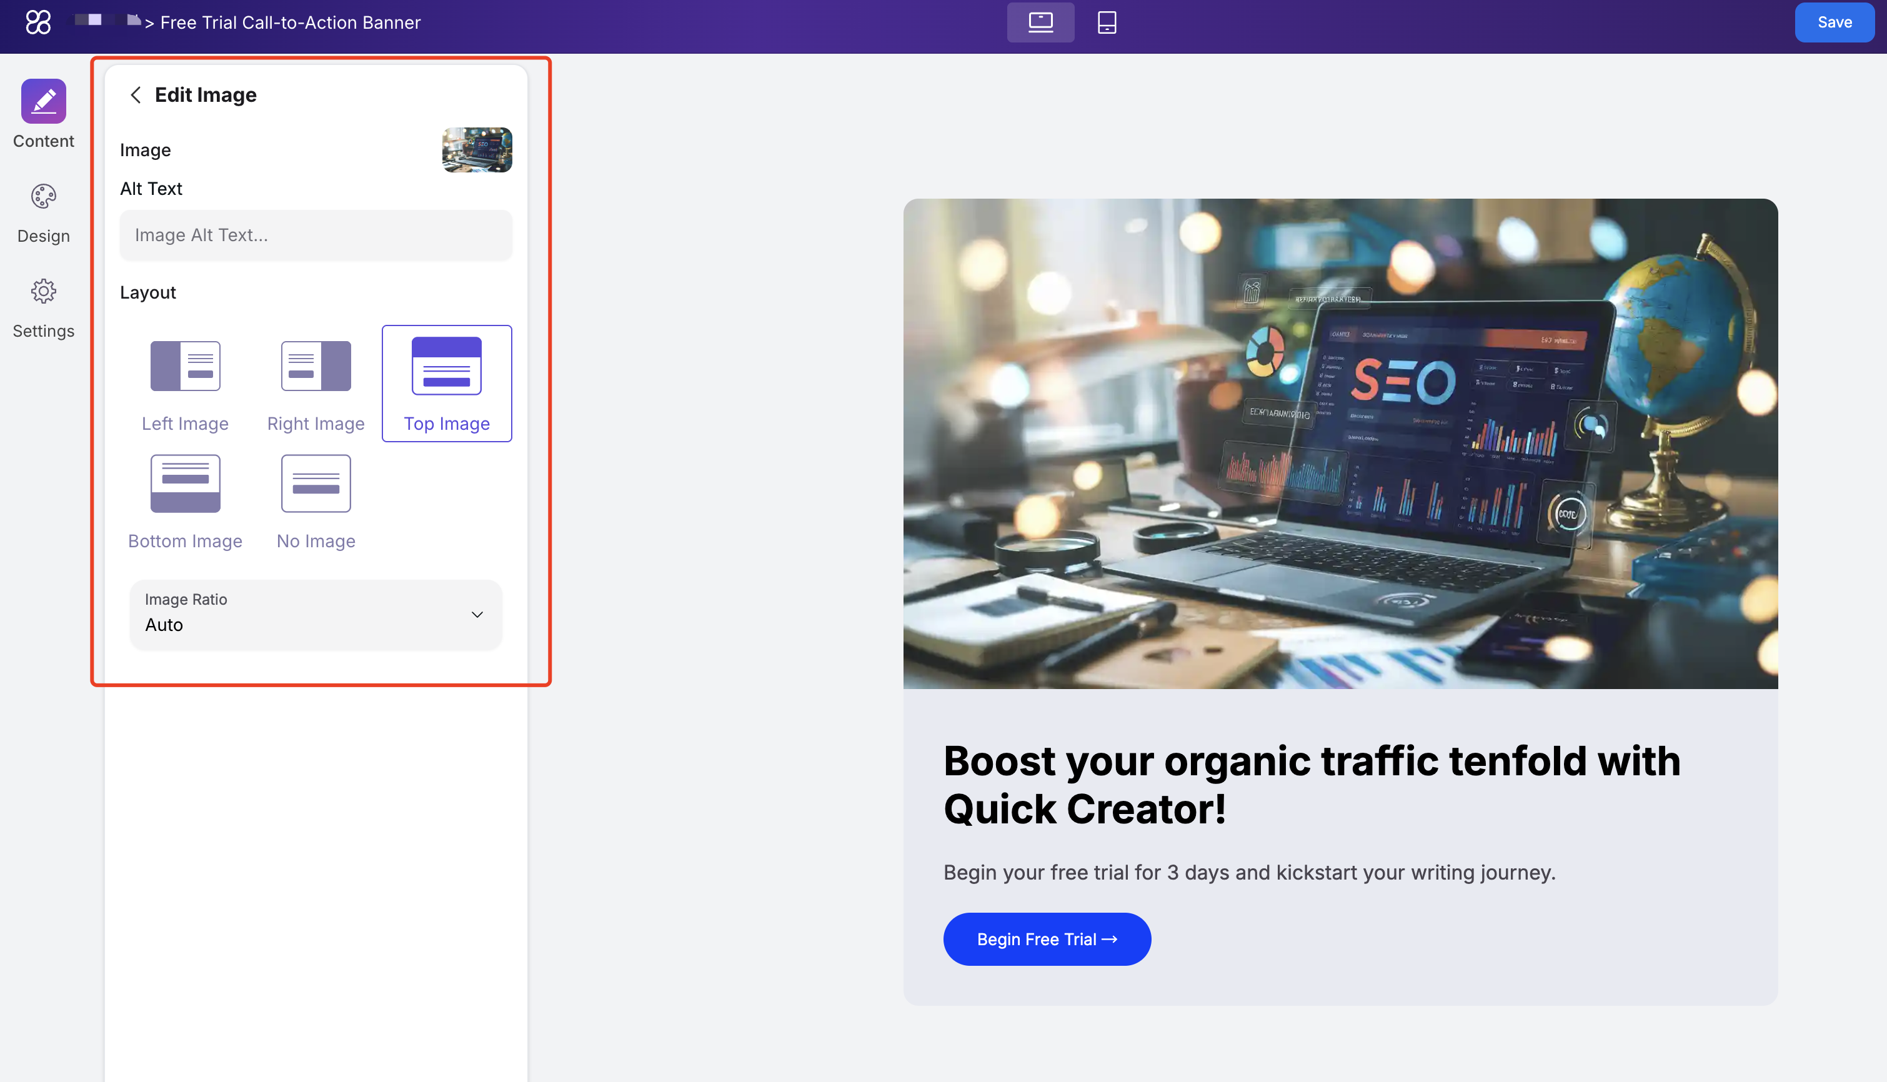Switch to desktop preview mode
Image resolution: width=1887 pixels, height=1082 pixels.
click(x=1040, y=22)
